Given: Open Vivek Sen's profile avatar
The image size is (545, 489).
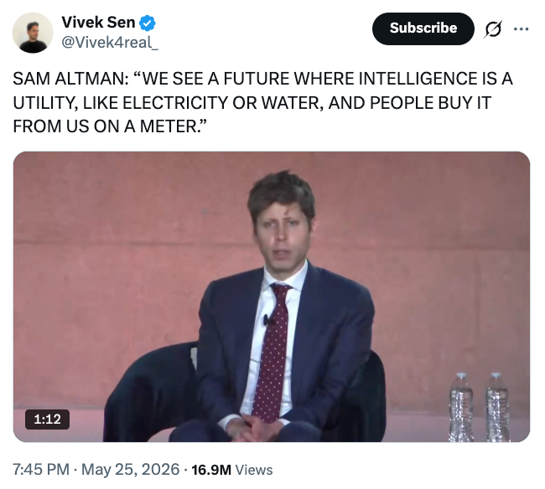Looking at the screenshot, I should 33,33.
